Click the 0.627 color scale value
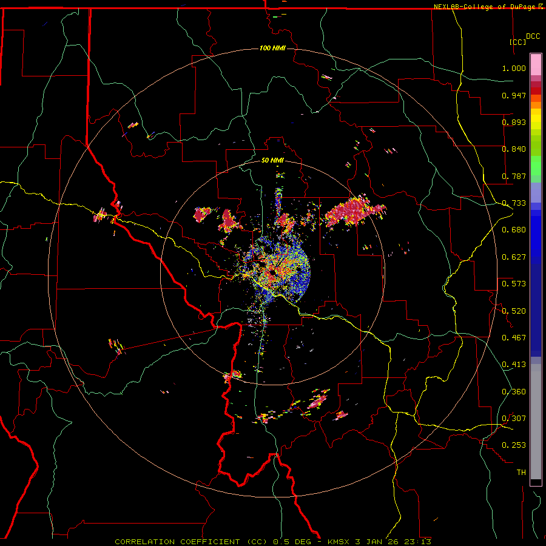Screen dimensions: 546x546 pyautogui.click(x=514, y=257)
